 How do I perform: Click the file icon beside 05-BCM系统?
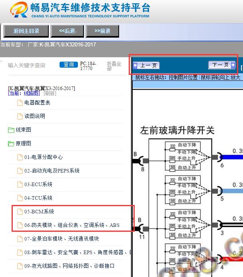pos(20,211)
